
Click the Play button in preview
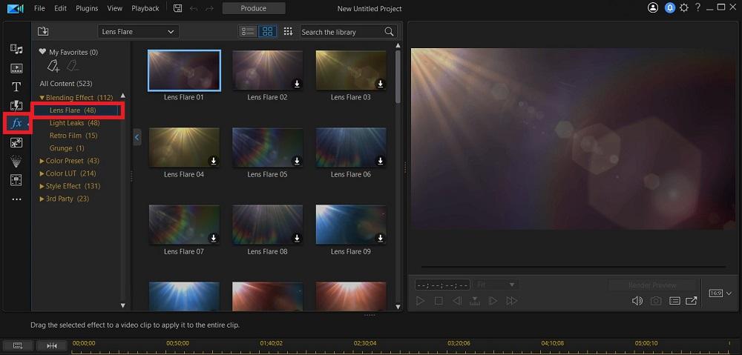[420, 301]
